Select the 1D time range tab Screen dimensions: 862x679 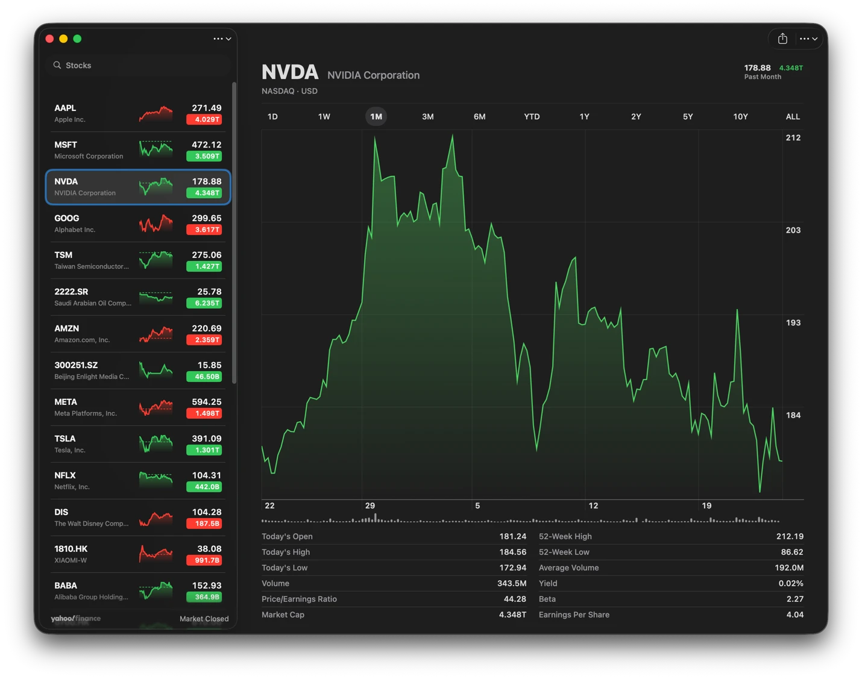(x=272, y=117)
